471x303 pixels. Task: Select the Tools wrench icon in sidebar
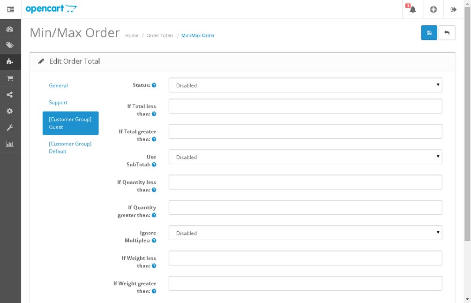(x=10, y=127)
